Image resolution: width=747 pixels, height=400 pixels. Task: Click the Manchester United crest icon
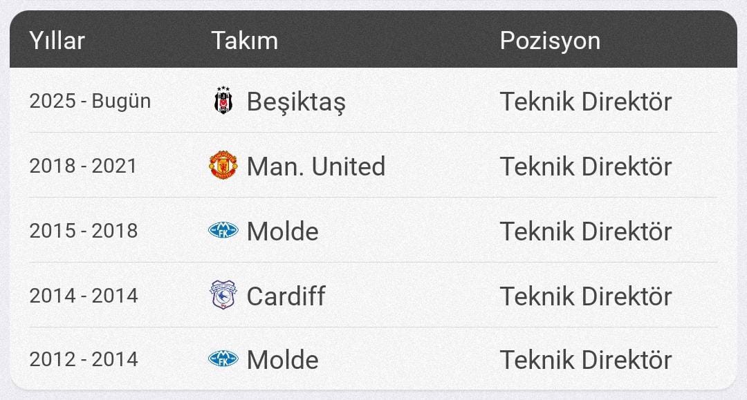223,166
